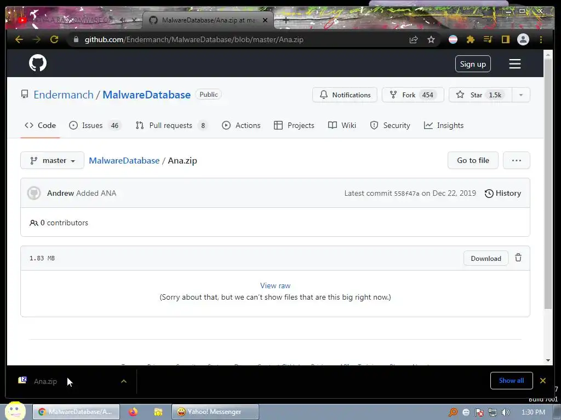This screenshot has width=561, height=420.
Task: Open a new browser tab with plus
Action: coord(285,20)
